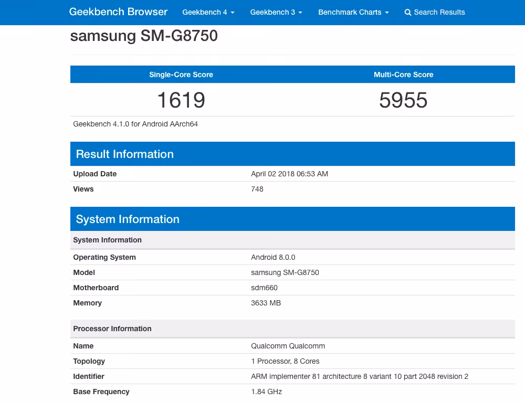Image resolution: width=525 pixels, height=402 pixels.
Task: Open Search Results from the navigation bar
Action: (x=439, y=12)
